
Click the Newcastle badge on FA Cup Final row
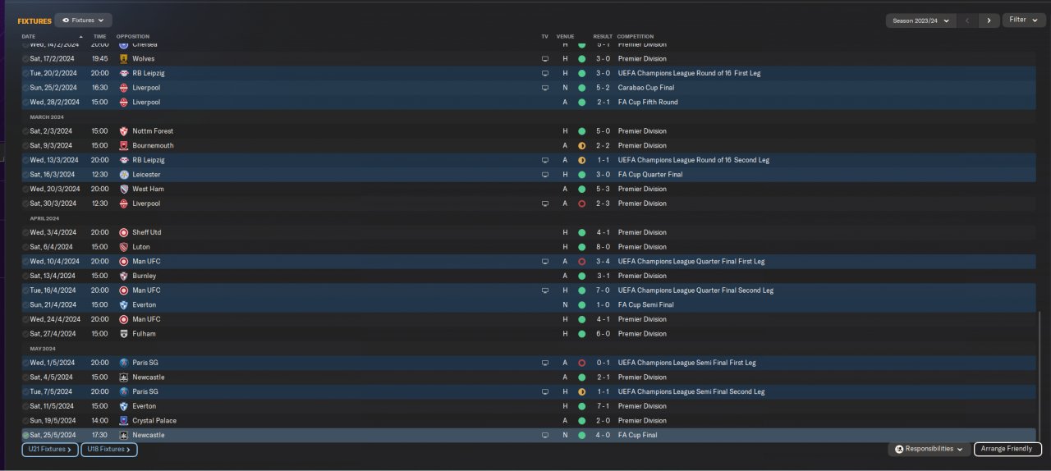(x=124, y=435)
